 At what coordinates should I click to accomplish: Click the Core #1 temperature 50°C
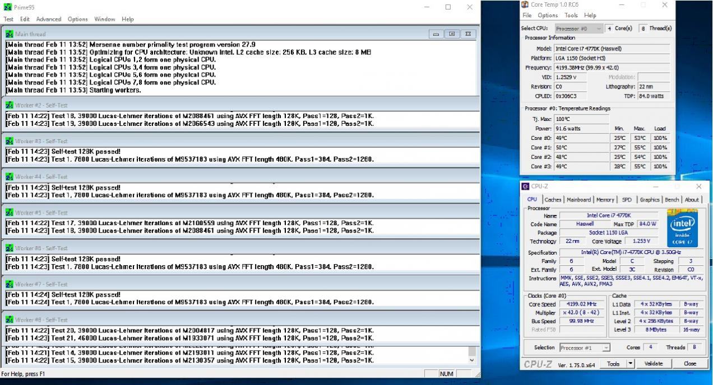pos(581,148)
